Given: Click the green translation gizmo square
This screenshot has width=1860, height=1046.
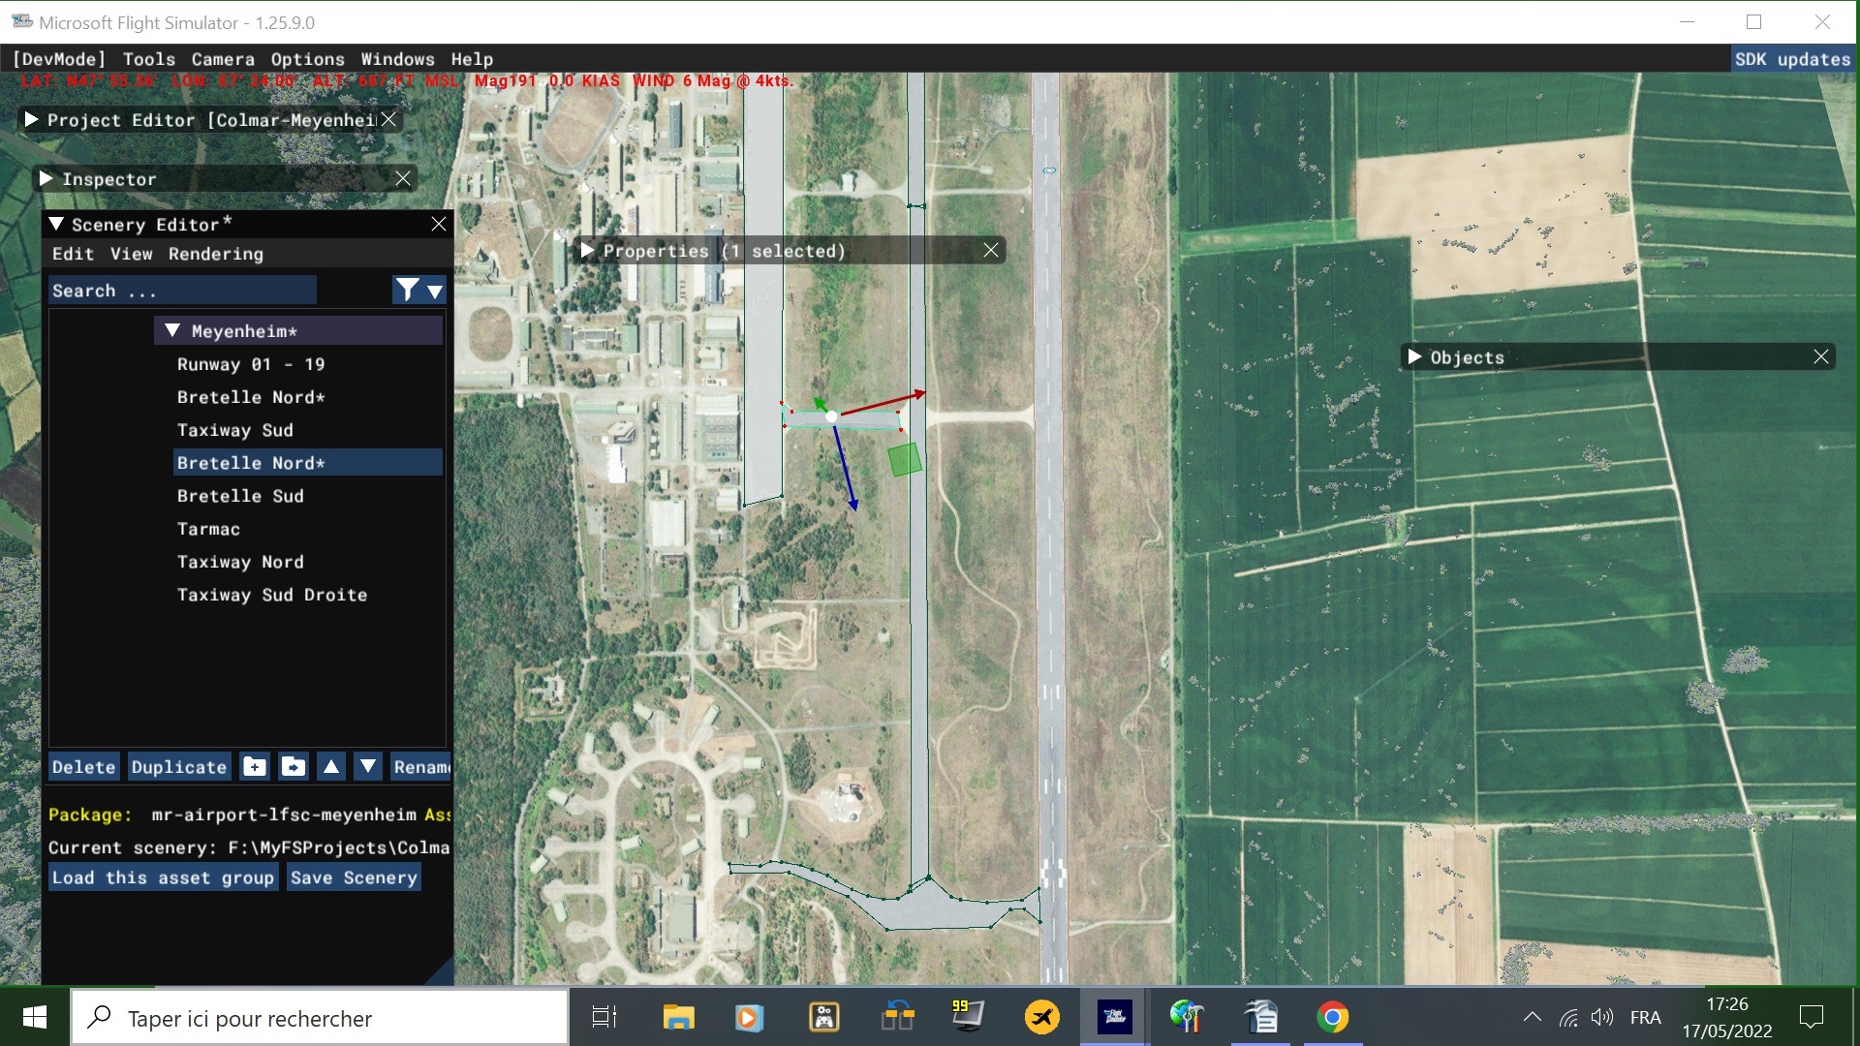Looking at the screenshot, I should coord(904,460).
